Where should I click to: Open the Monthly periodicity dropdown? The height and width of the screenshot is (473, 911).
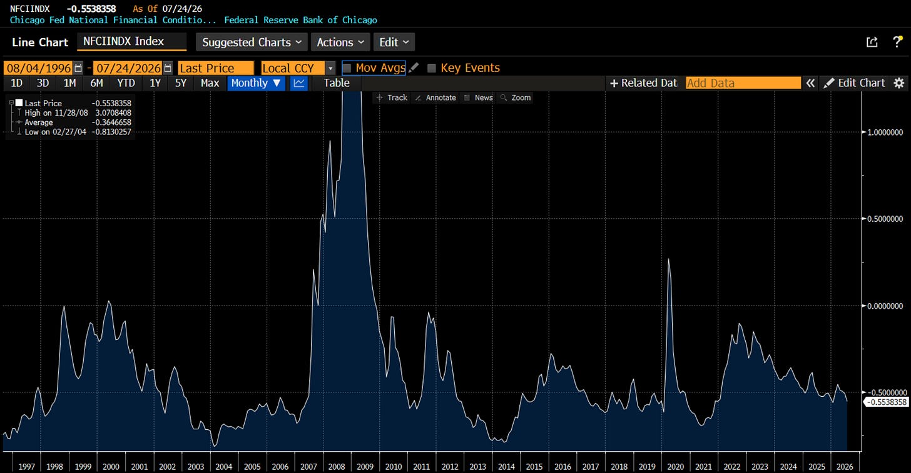(x=257, y=83)
